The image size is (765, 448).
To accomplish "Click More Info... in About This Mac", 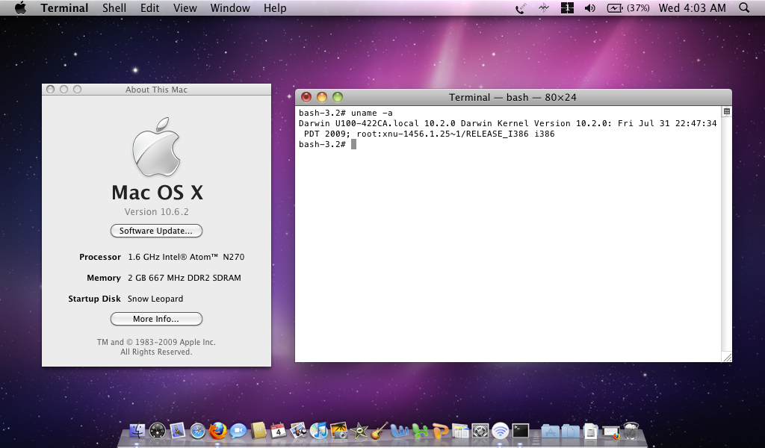I will click(x=156, y=319).
